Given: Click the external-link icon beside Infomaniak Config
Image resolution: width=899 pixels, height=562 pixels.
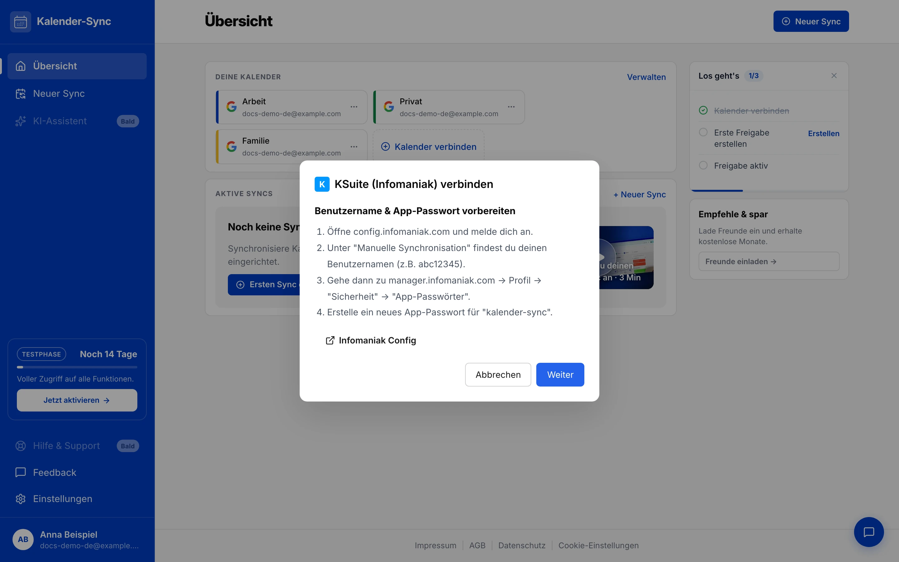Looking at the screenshot, I should pos(330,340).
